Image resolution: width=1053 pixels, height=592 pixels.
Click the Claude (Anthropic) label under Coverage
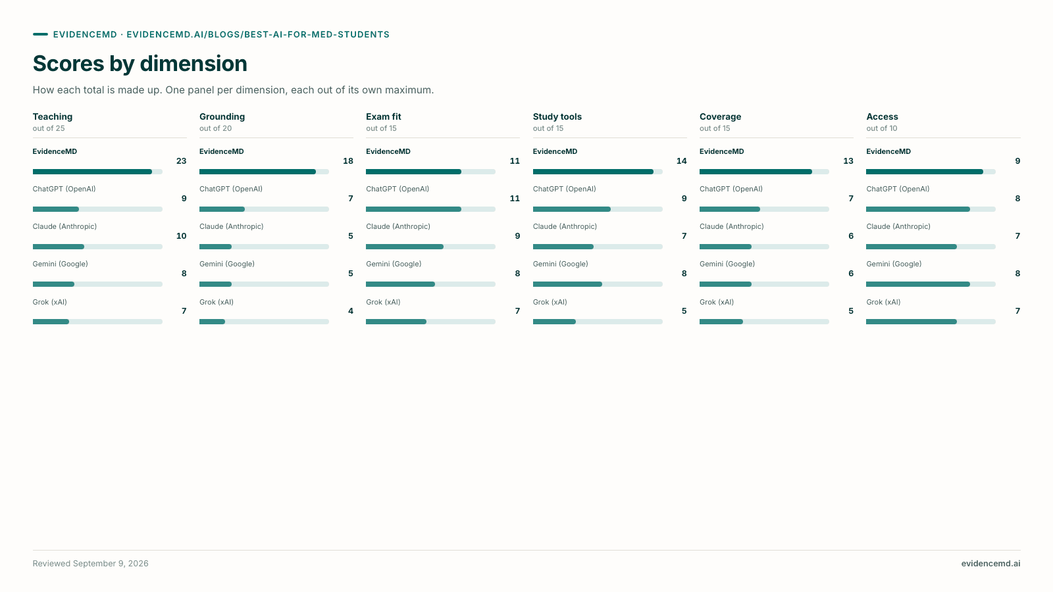[732, 226]
